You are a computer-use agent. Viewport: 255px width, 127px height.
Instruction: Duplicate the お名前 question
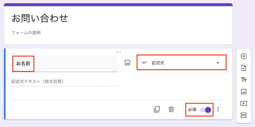(157, 109)
